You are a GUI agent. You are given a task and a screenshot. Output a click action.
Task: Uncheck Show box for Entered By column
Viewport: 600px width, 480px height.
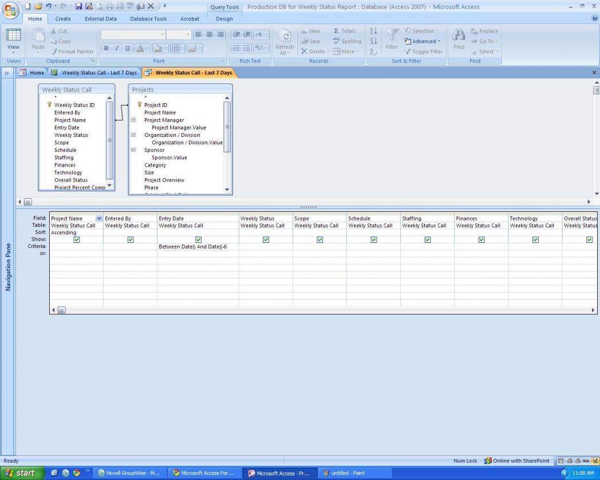click(131, 239)
